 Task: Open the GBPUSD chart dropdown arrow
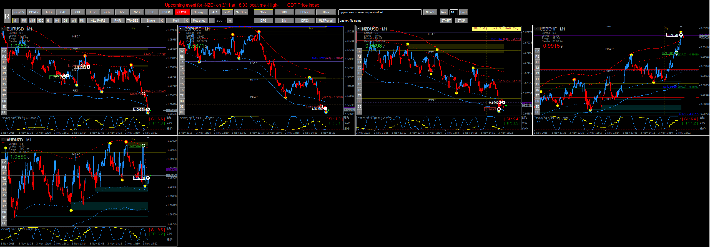[181, 29]
